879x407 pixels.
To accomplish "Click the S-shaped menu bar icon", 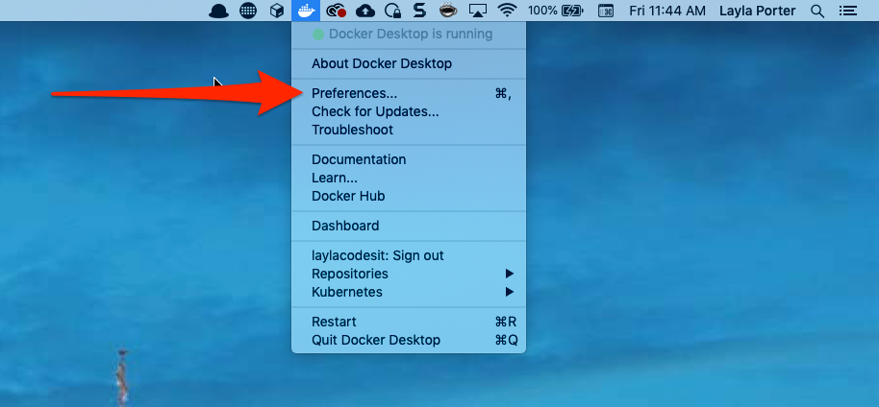I will [419, 11].
